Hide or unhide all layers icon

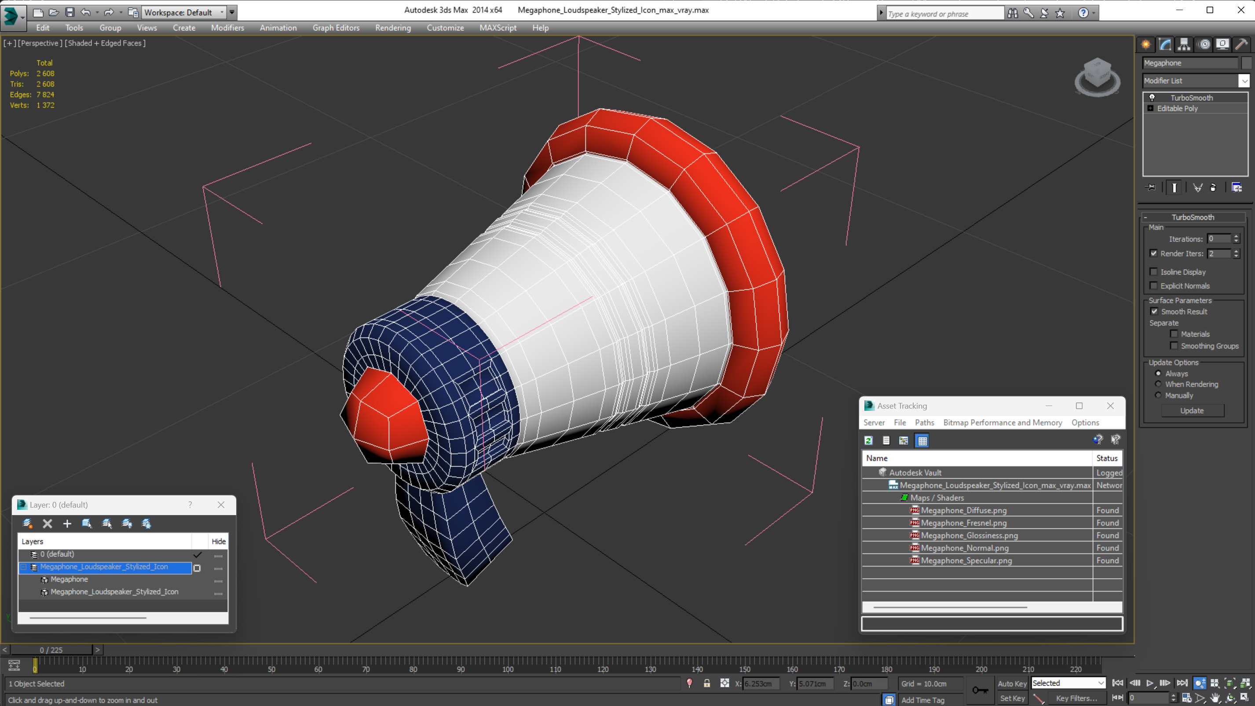pyautogui.click(x=127, y=523)
